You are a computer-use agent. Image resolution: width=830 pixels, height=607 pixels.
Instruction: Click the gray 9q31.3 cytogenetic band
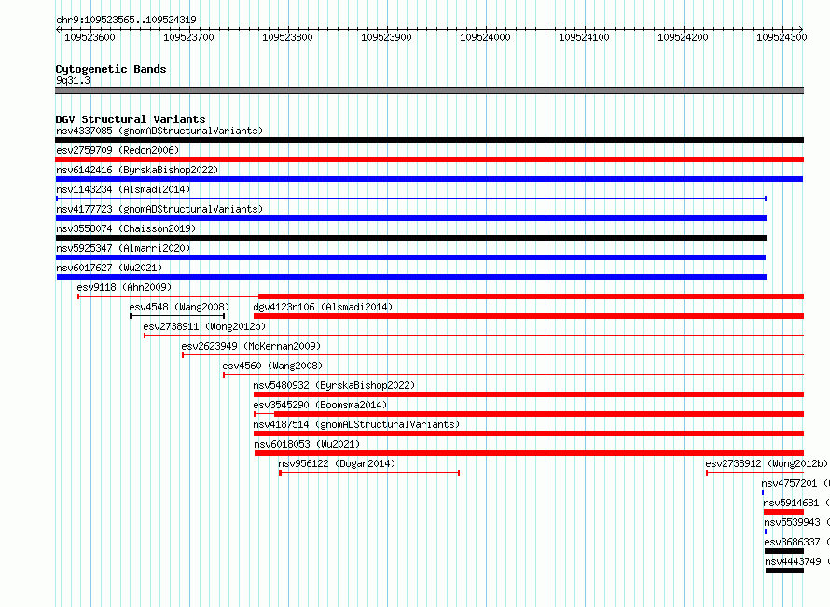pyautogui.click(x=429, y=90)
